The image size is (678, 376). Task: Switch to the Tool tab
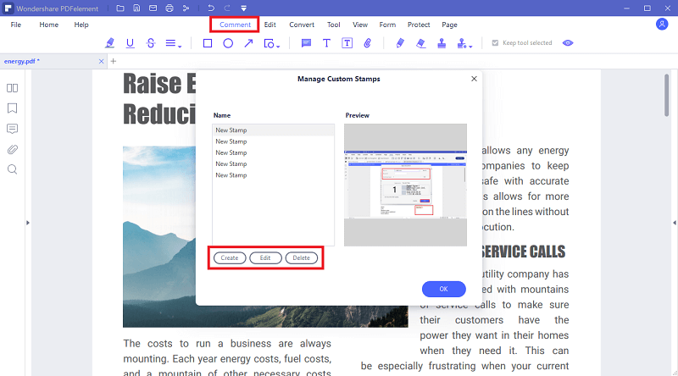tap(333, 25)
